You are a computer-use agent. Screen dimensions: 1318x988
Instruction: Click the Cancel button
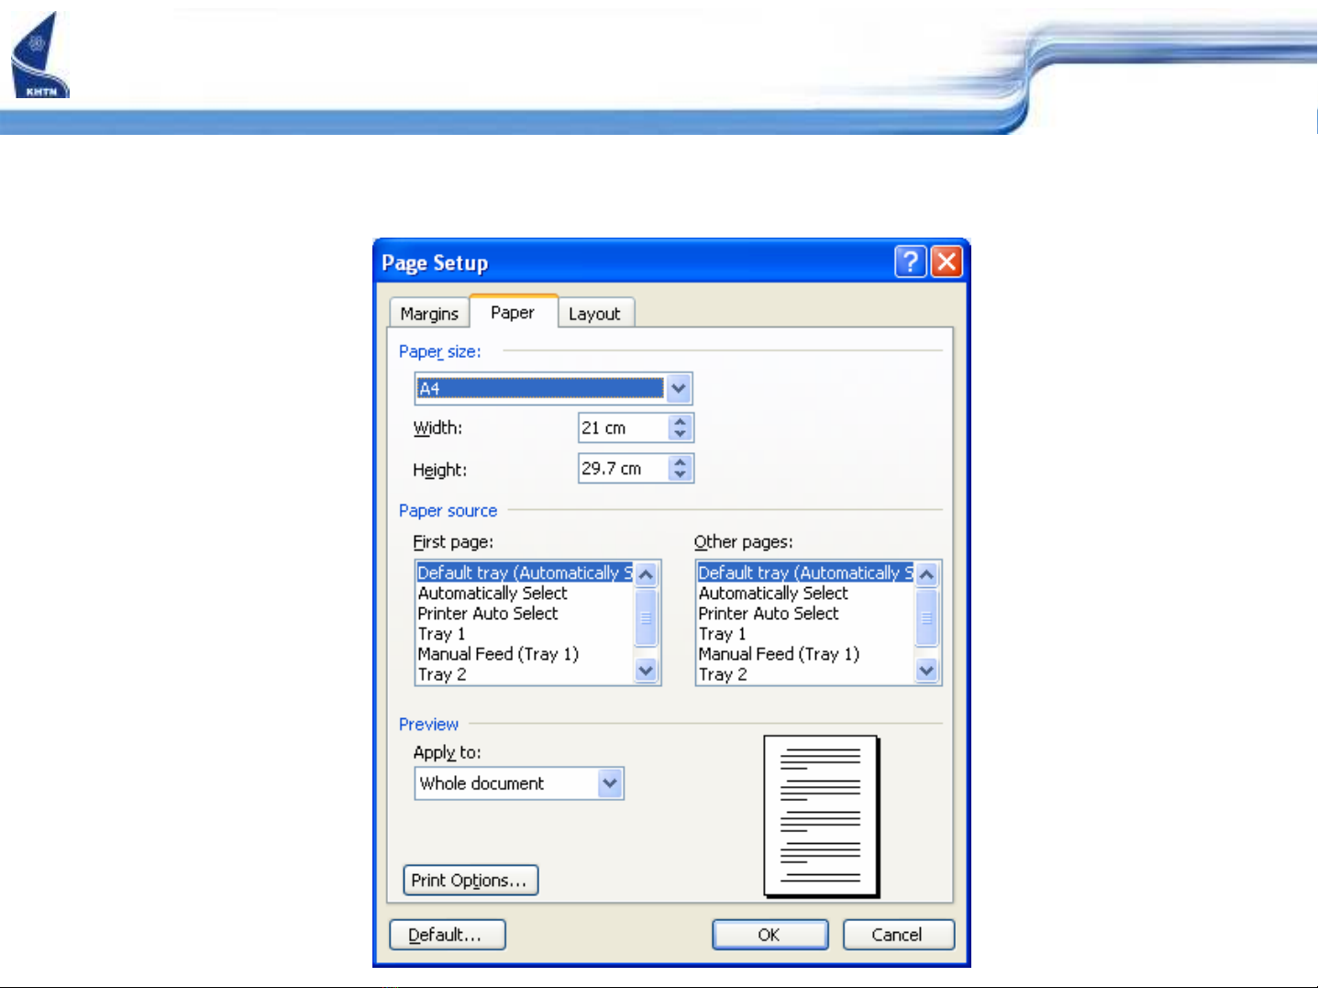click(x=897, y=935)
